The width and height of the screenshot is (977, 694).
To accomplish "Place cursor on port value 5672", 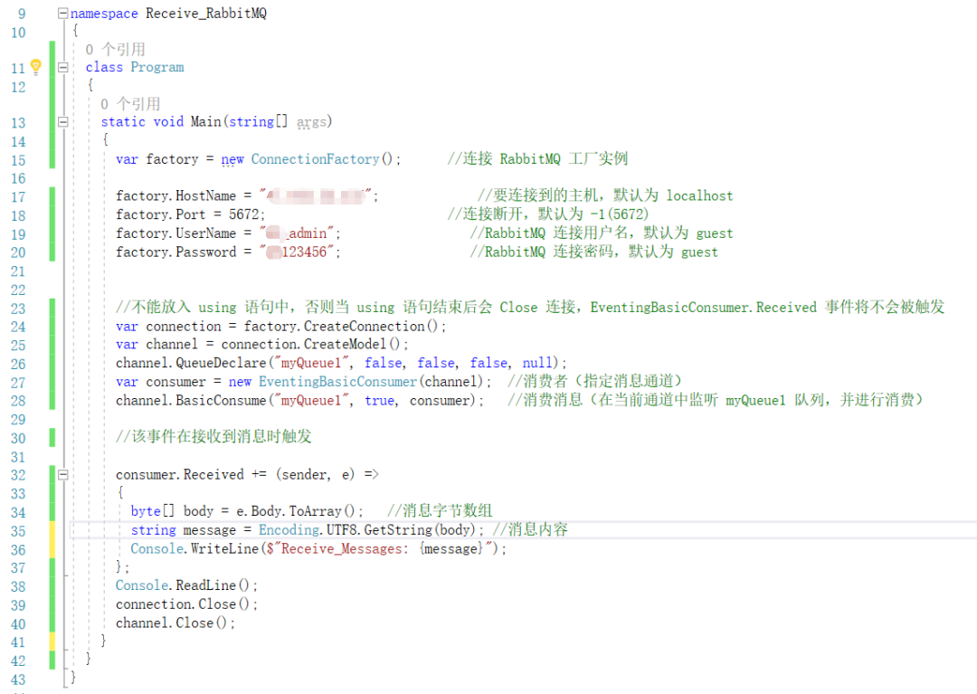I will (x=244, y=214).
